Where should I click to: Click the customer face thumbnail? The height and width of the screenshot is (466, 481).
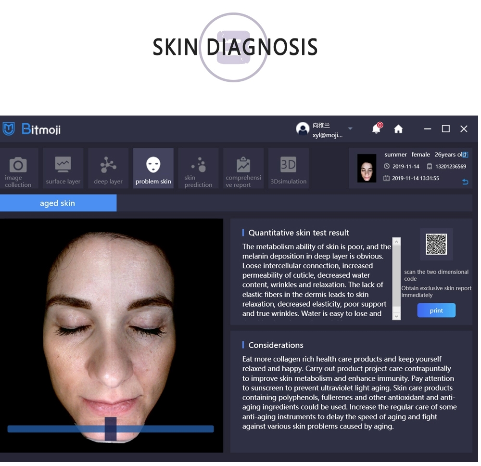coord(367,168)
